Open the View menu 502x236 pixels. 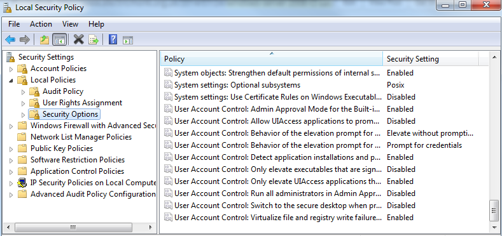coord(70,24)
